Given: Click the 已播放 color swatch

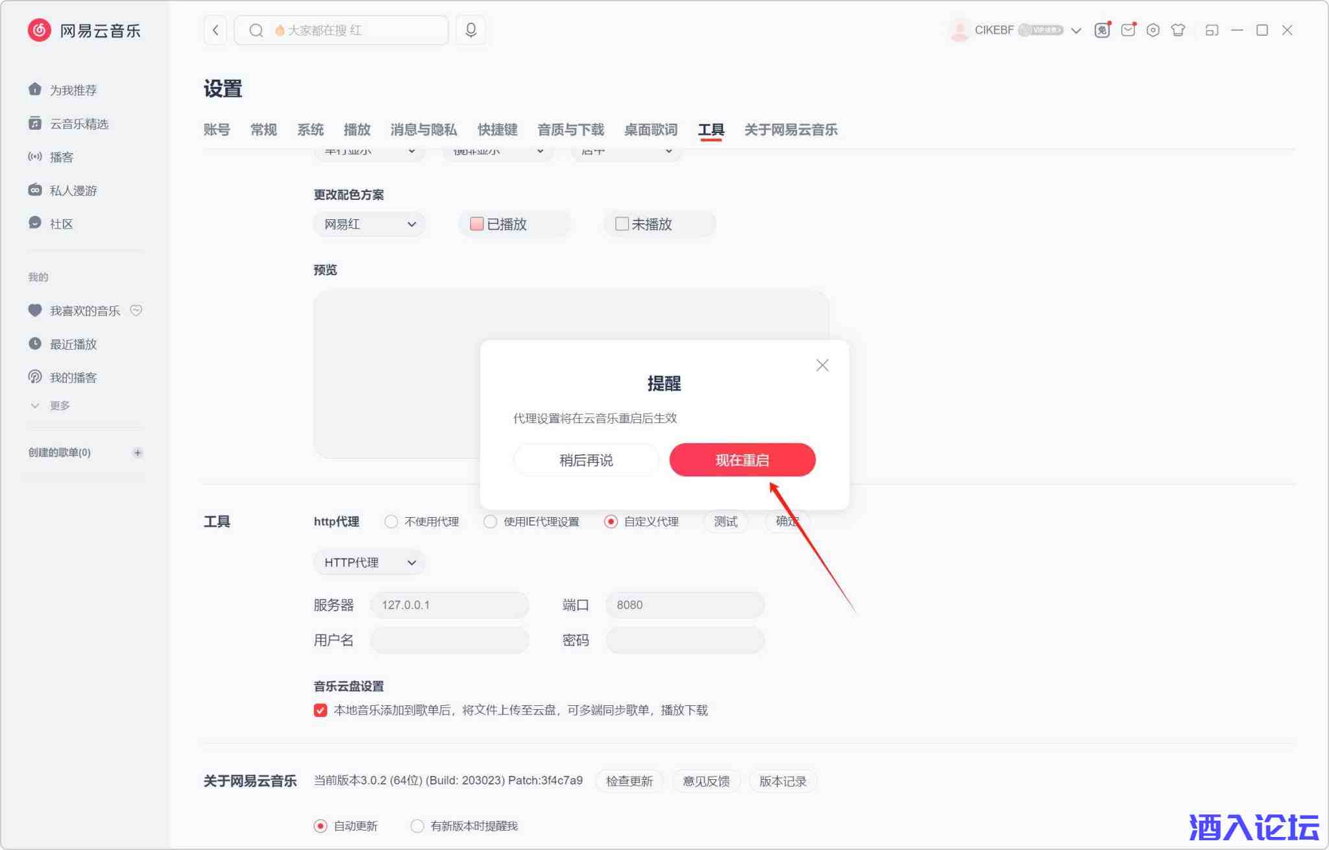Looking at the screenshot, I should tap(477, 224).
